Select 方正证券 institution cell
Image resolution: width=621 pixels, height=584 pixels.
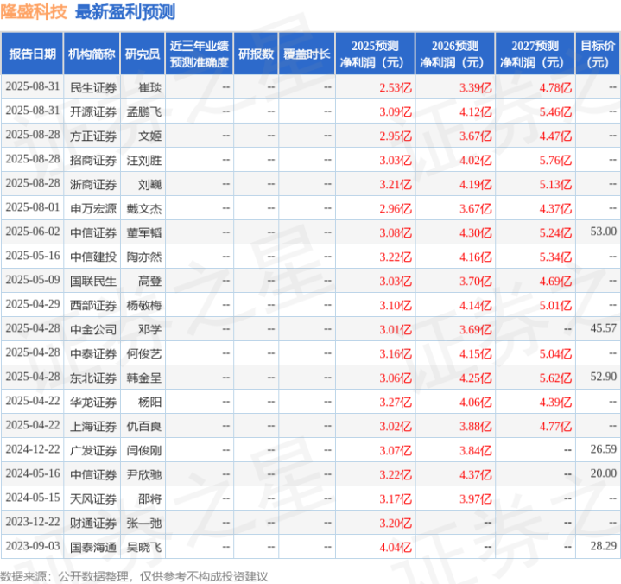pos(93,136)
